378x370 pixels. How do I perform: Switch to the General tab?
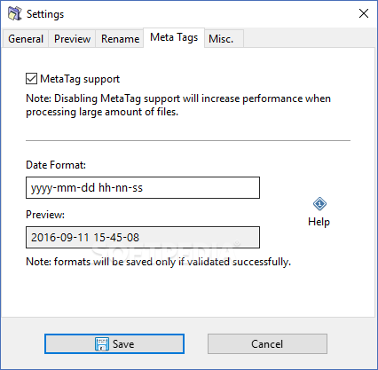pos(26,39)
